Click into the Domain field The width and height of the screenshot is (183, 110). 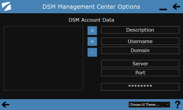click(140, 50)
